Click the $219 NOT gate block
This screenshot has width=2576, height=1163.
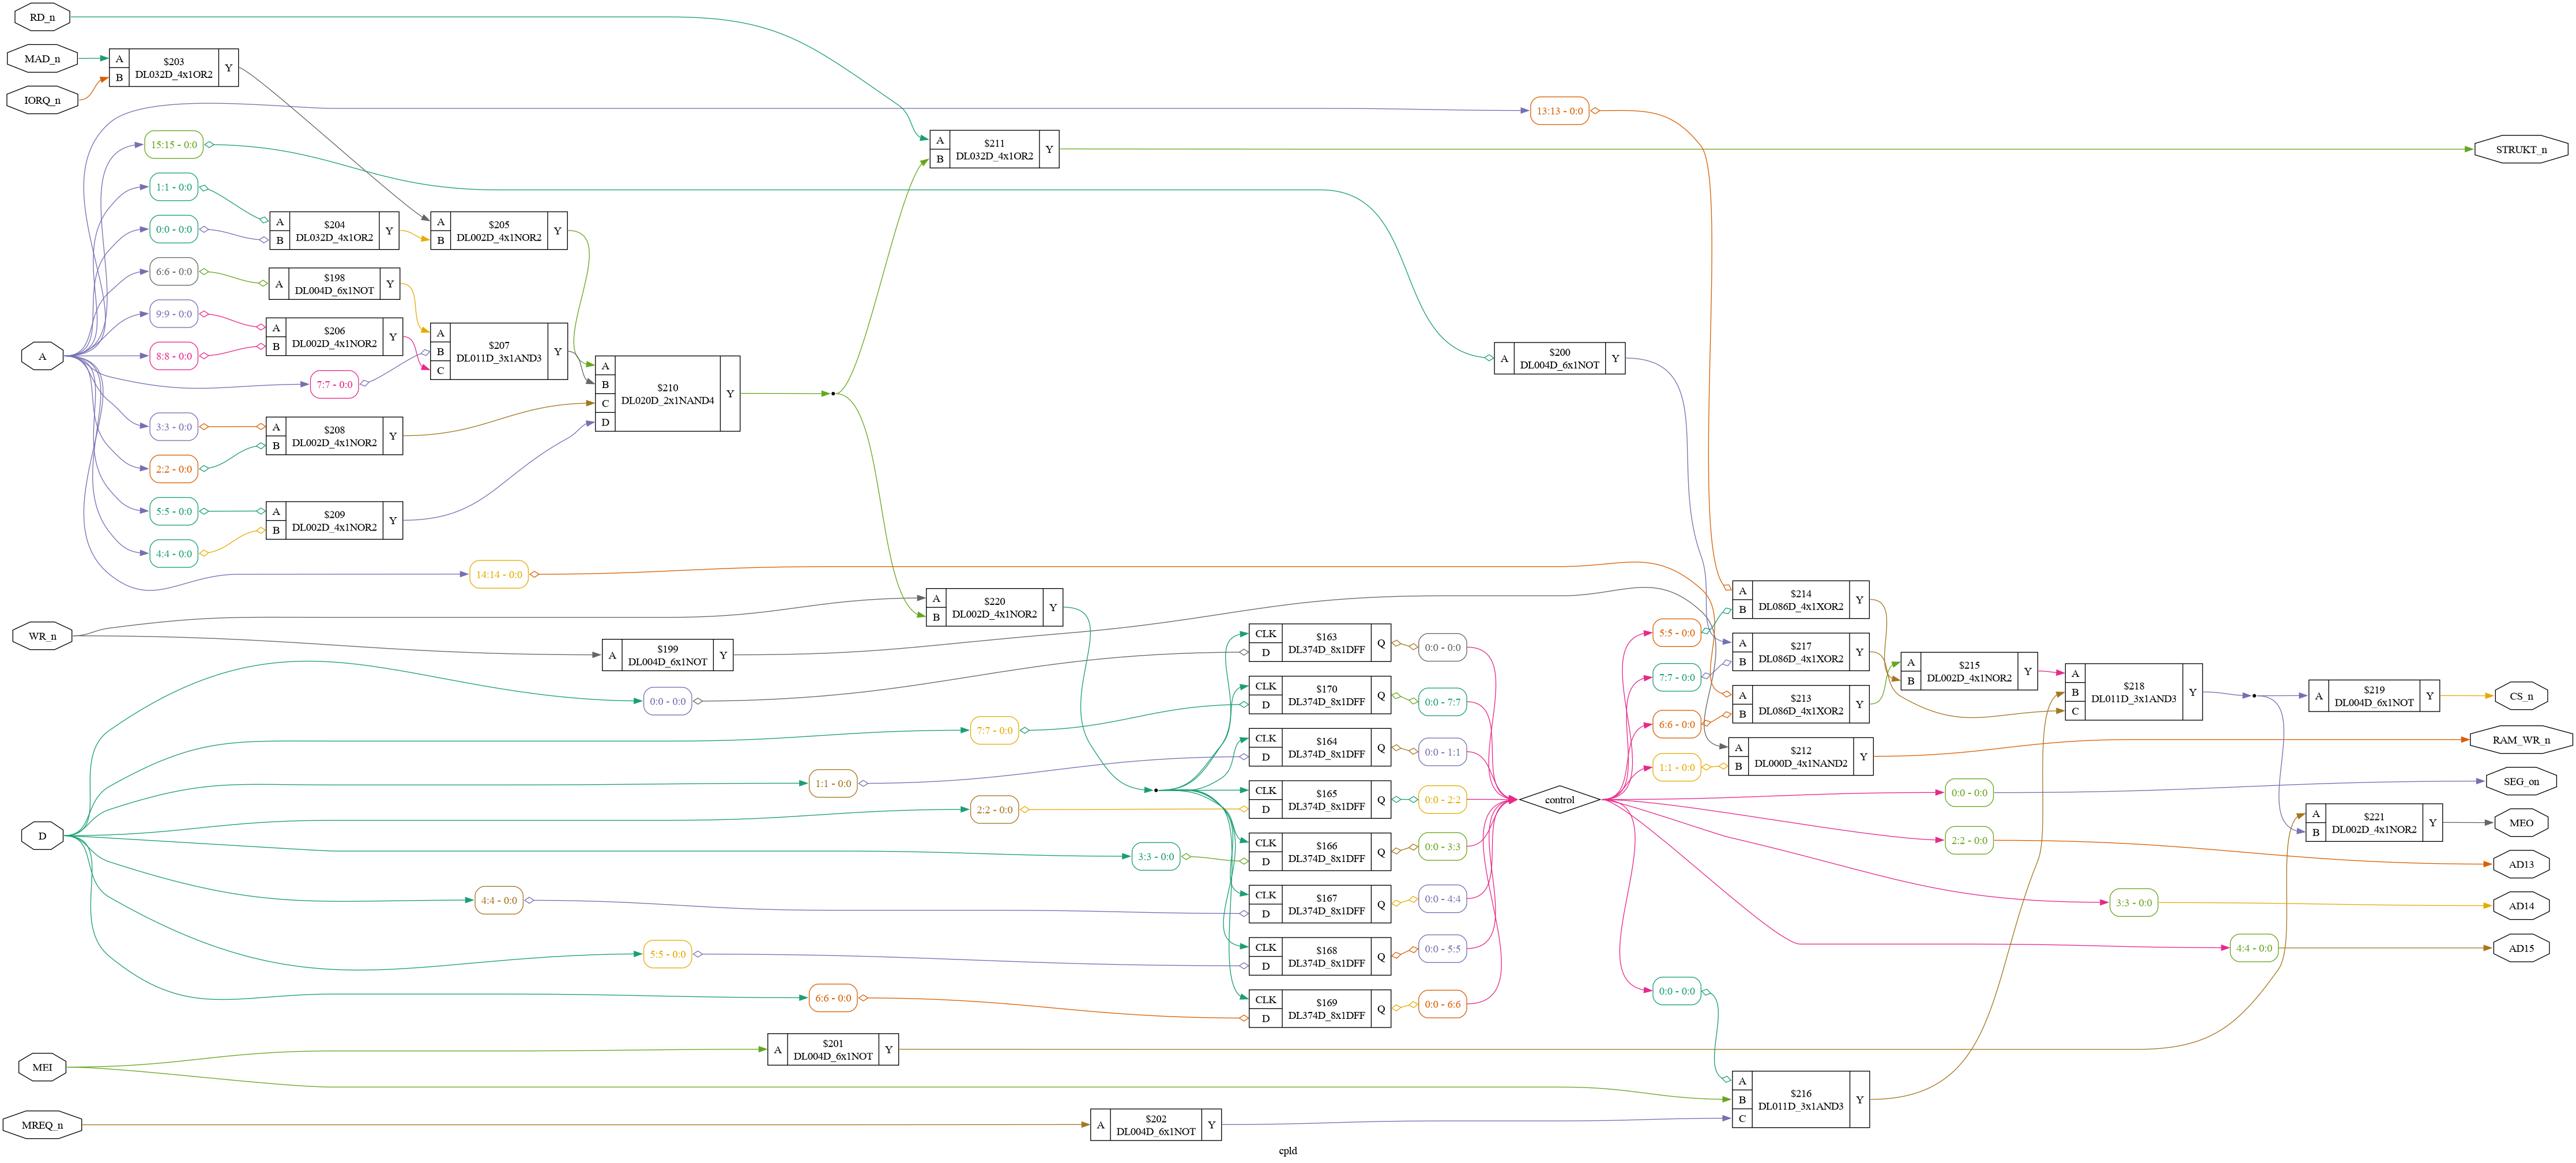[2373, 696]
